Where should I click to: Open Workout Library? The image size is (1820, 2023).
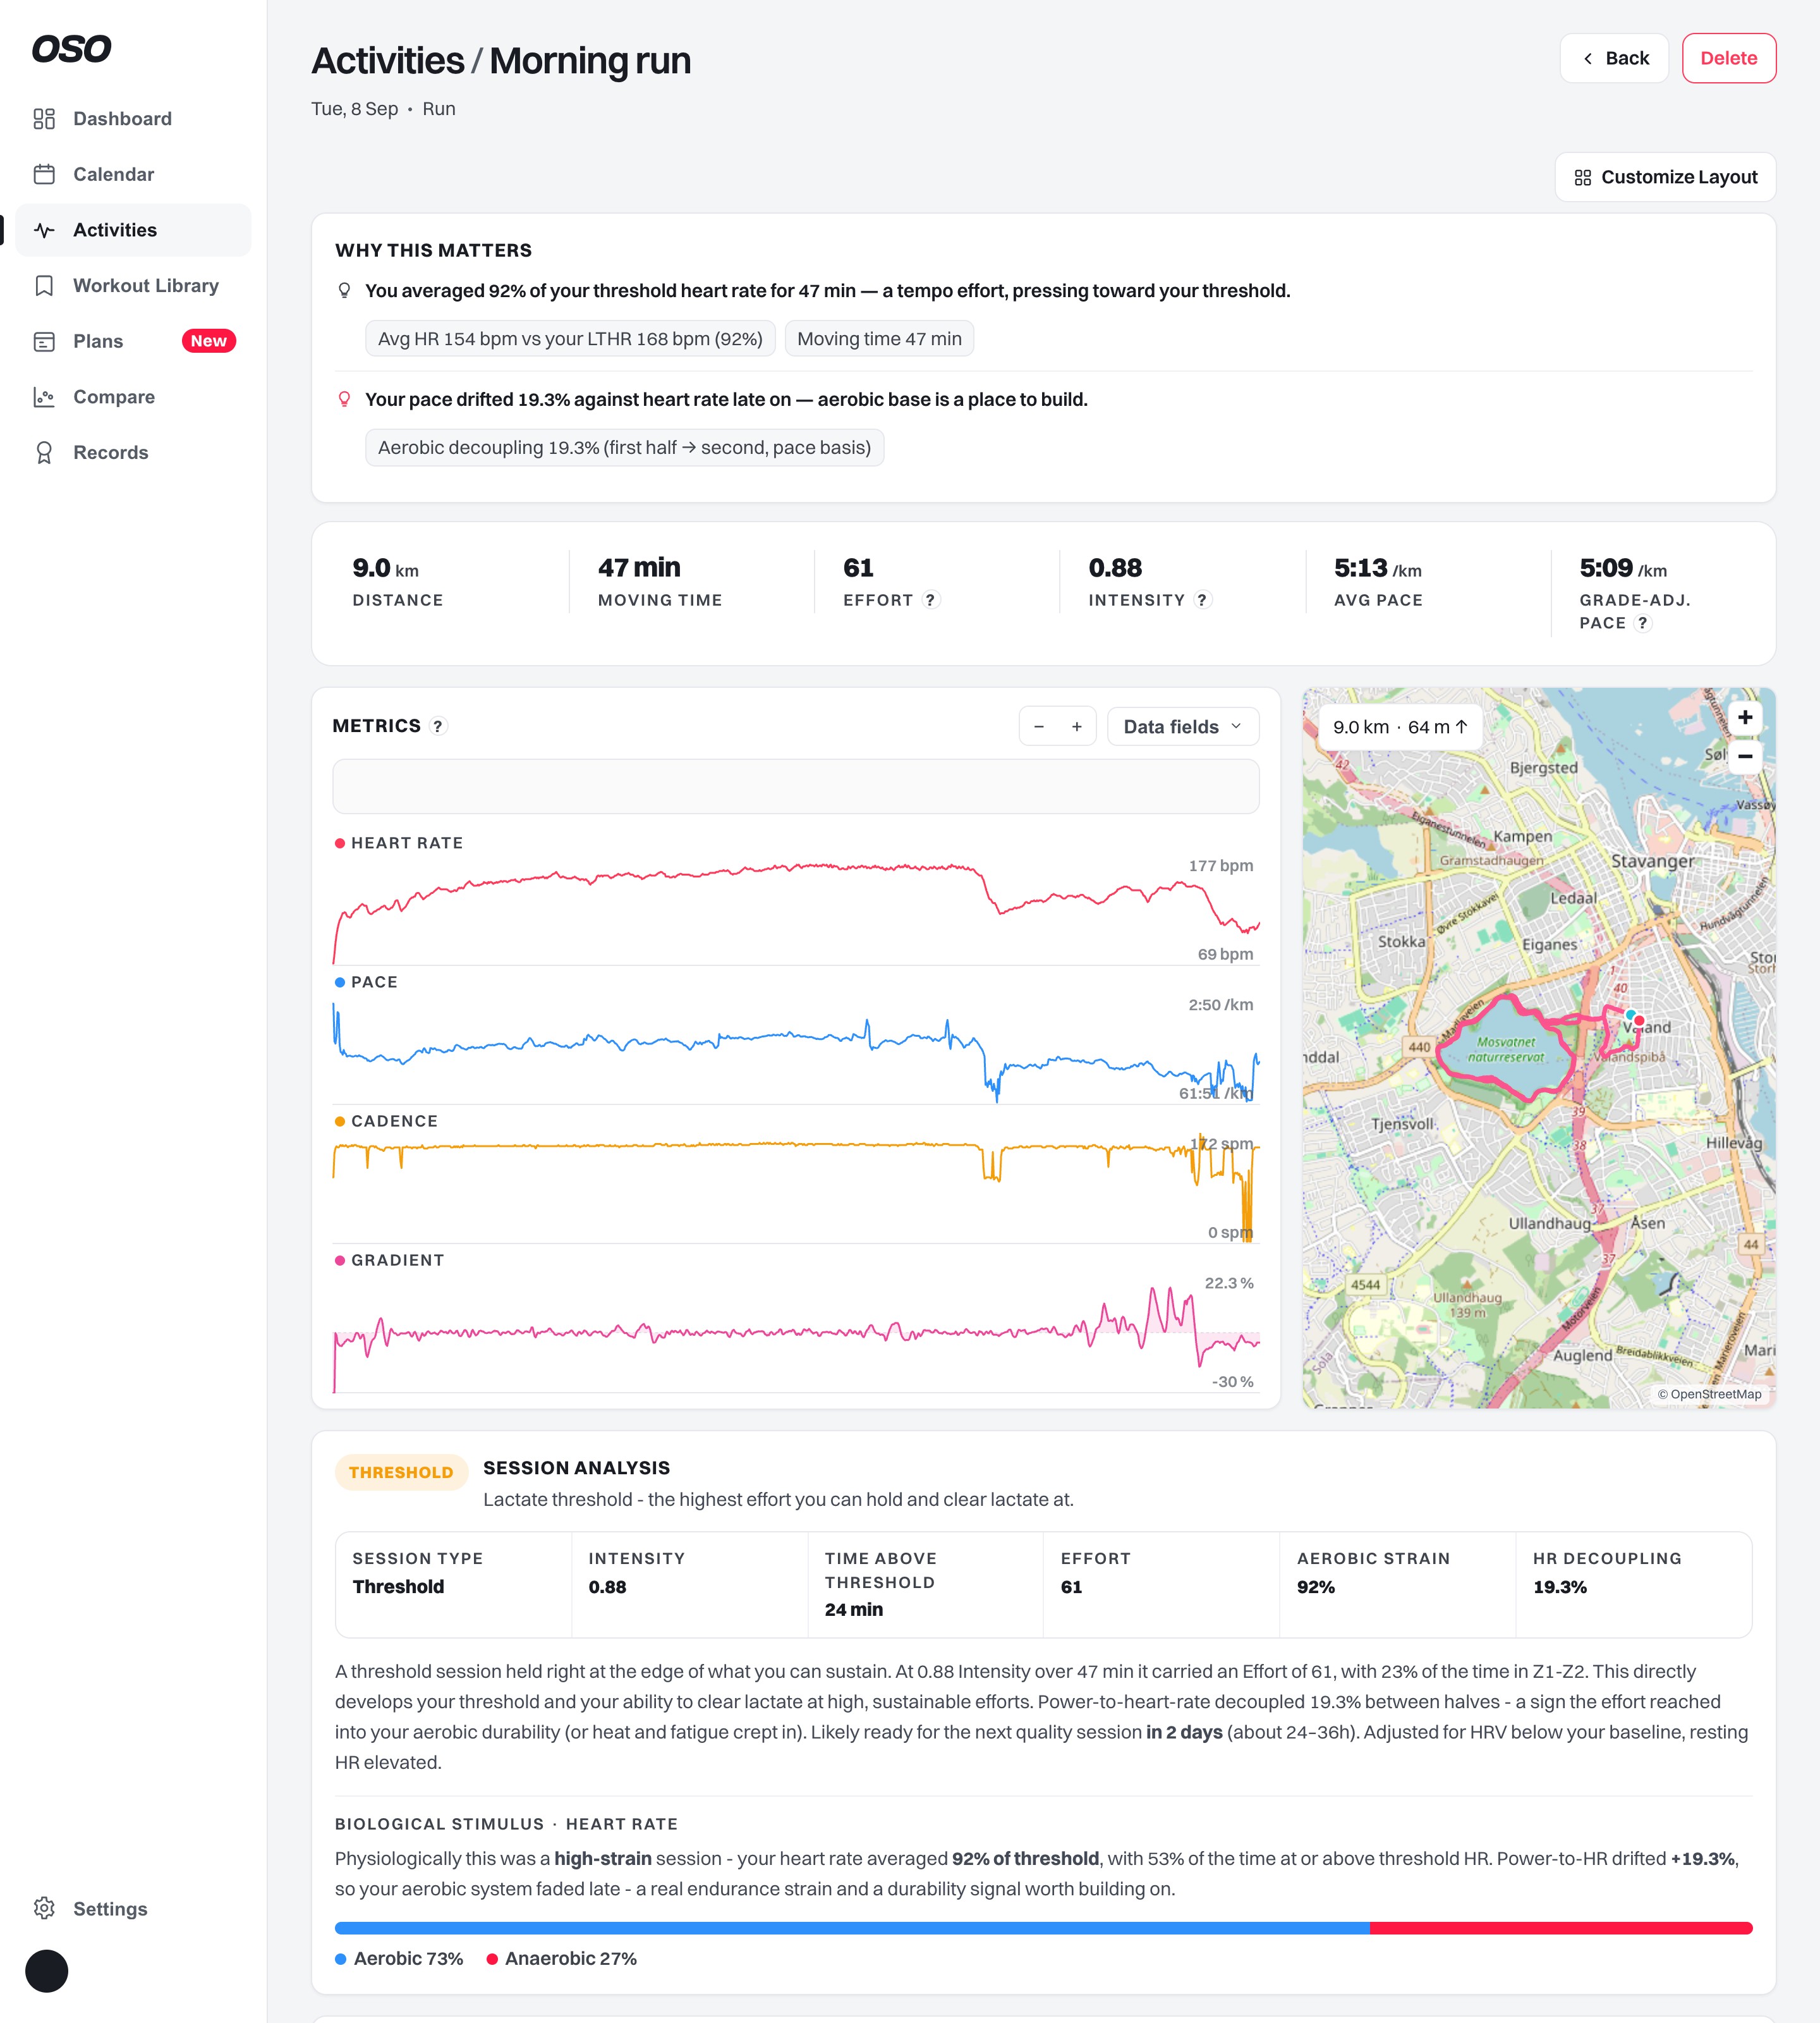133,285
